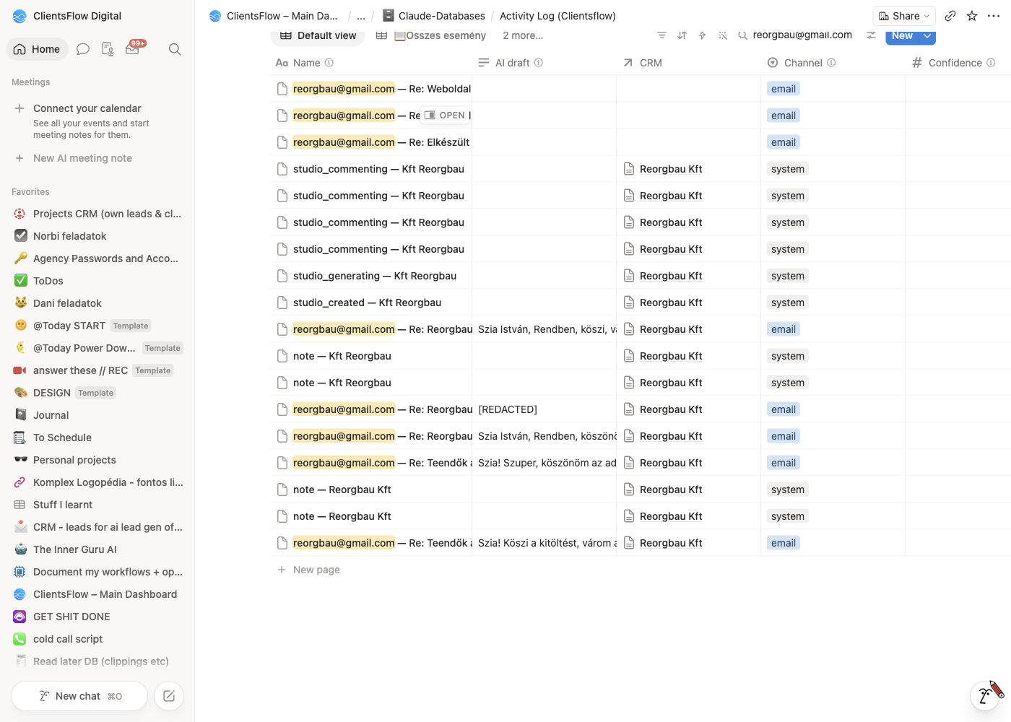This screenshot has height=722, width=1011.
Task: Click the database filter icon
Action: point(661,35)
